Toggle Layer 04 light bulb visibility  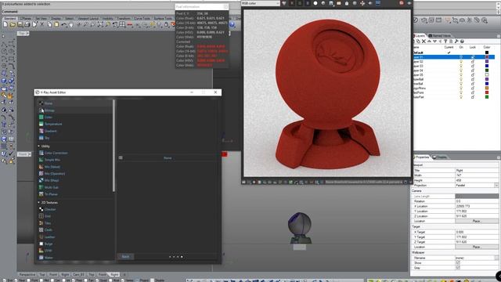click(461, 70)
